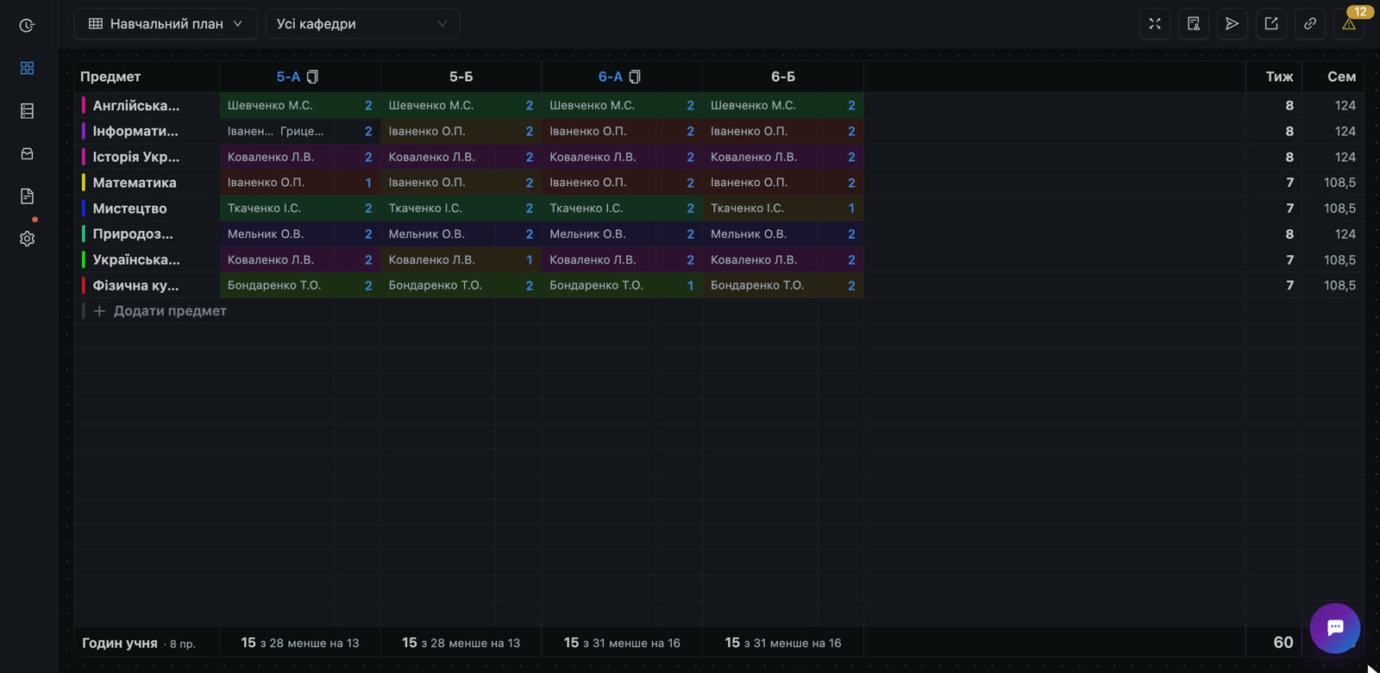Open the document page sidebar icon
Screen dimensions: 1380x673
click(27, 196)
